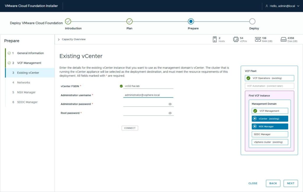Click the Introduction step checkmark circle
303x192 pixels.
[68, 21]
